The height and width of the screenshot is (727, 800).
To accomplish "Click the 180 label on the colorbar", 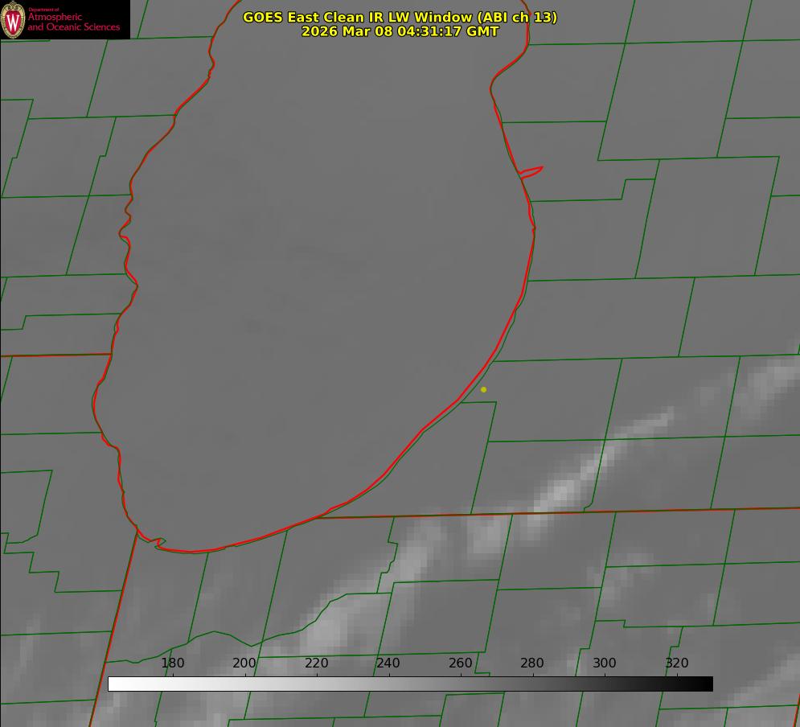I will pyautogui.click(x=173, y=663).
